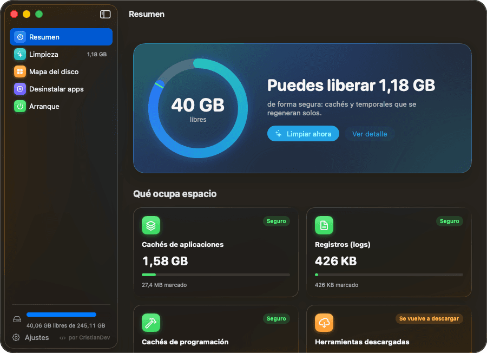The width and height of the screenshot is (487, 353).
Task: Click the Resumen gauge icon in sidebar
Action: pos(20,37)
